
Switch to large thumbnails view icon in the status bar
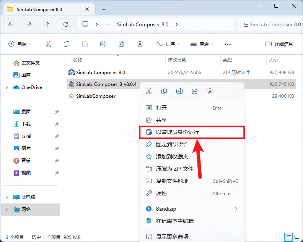[297, 237]
